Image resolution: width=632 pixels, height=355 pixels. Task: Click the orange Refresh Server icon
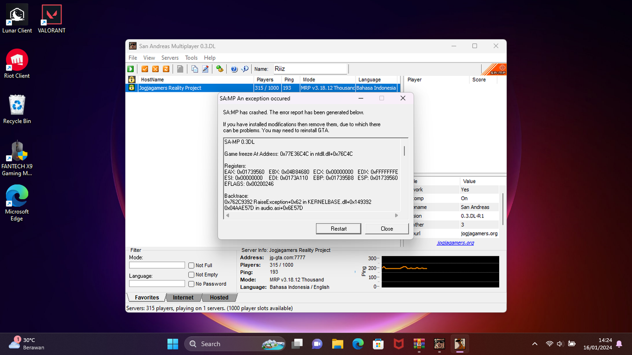tap(166, 69)
